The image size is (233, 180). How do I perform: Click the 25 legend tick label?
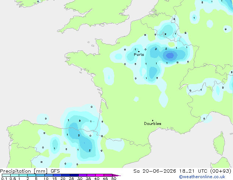click(x=71, y=179)
